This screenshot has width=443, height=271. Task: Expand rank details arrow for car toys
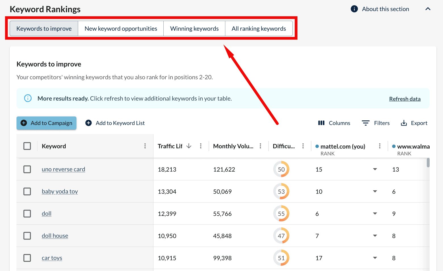pyautogui.click(x=375, y=258)
